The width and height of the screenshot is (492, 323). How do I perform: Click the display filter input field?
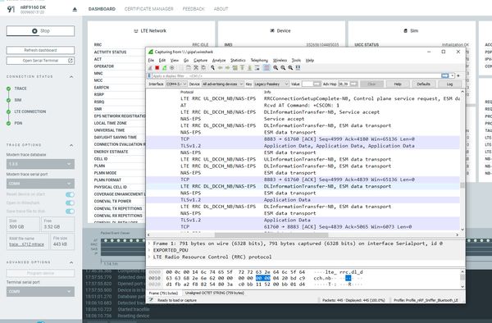pos(297,76)
